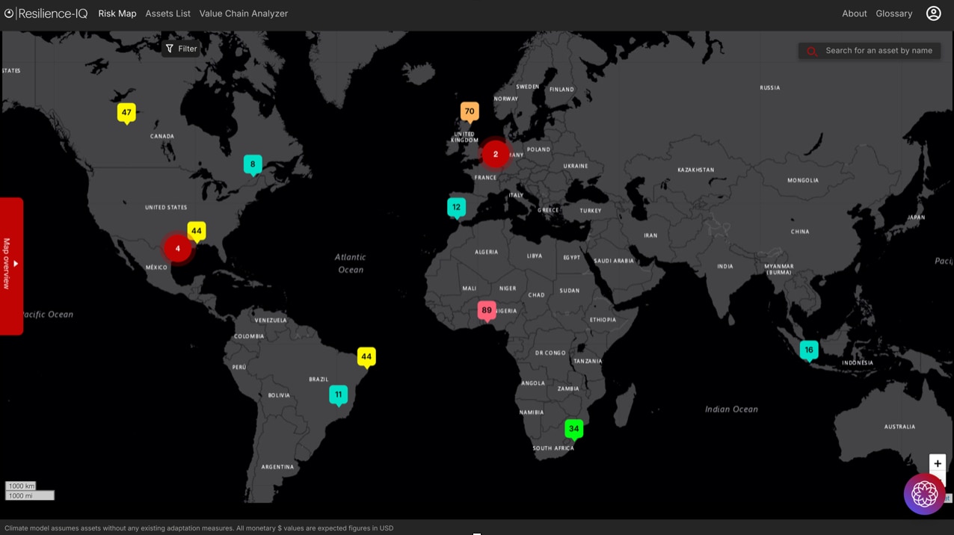954x535 pixels.
Task: Open the map Filter button
Action: [x=181, y=49]
